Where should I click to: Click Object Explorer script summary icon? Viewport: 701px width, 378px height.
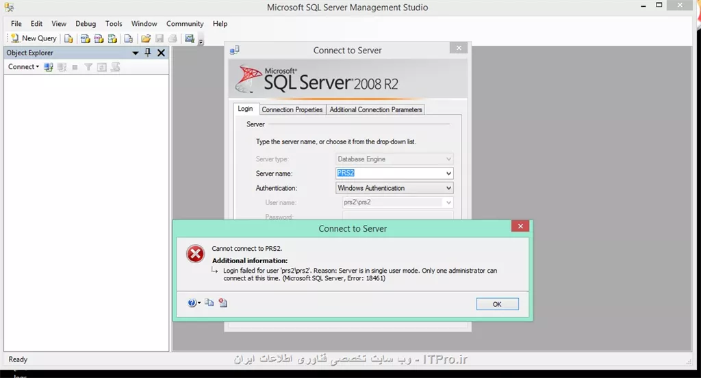115,67
